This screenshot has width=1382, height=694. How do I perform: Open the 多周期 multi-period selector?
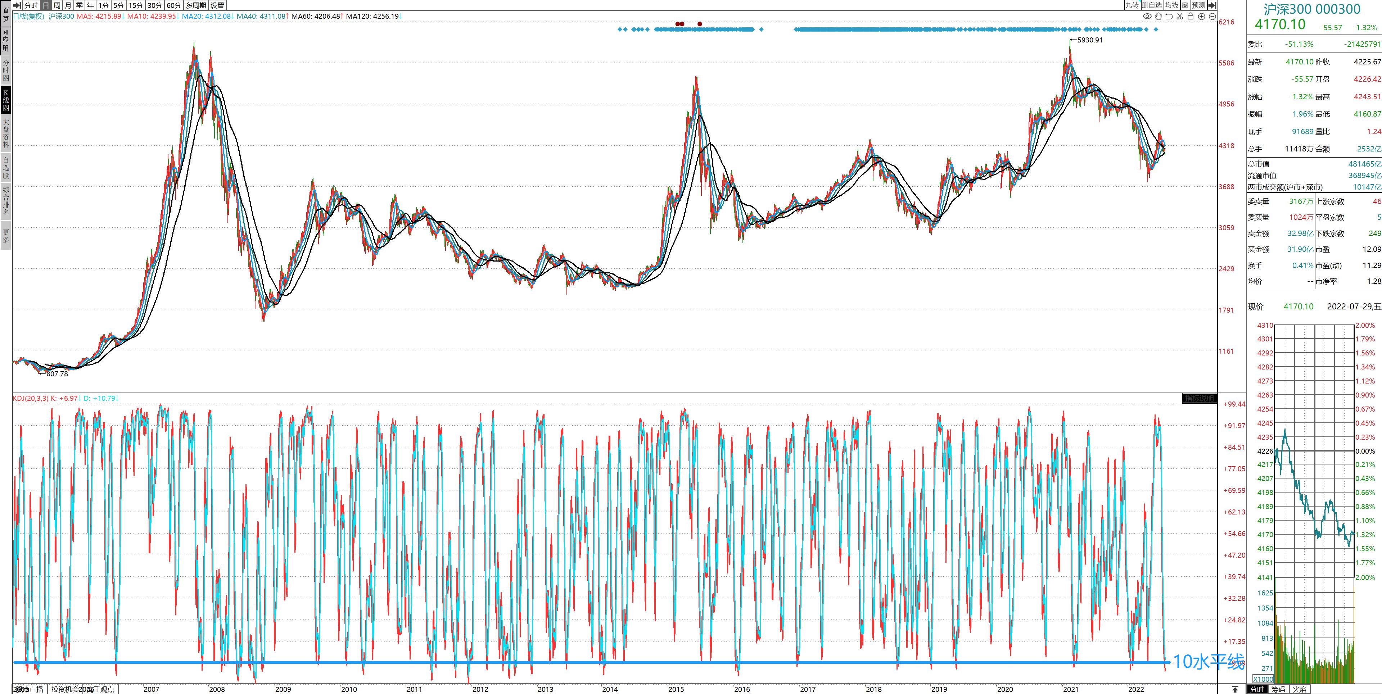196,5
